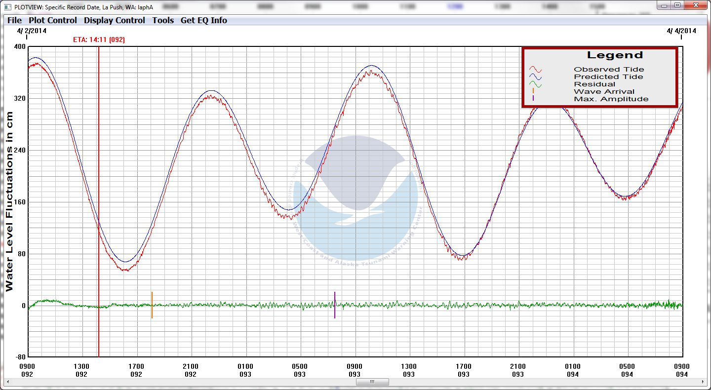711x390 pixels.
Task: Open the Plot Control menu
Action: click(x=53, y=20)
